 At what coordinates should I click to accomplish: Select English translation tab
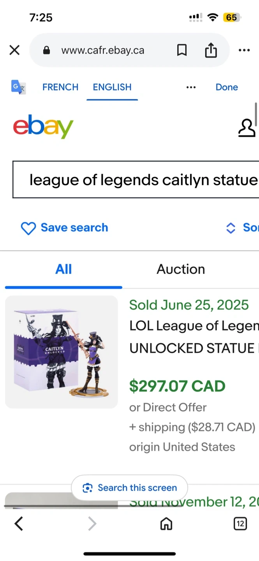click(x=112, y=87)
